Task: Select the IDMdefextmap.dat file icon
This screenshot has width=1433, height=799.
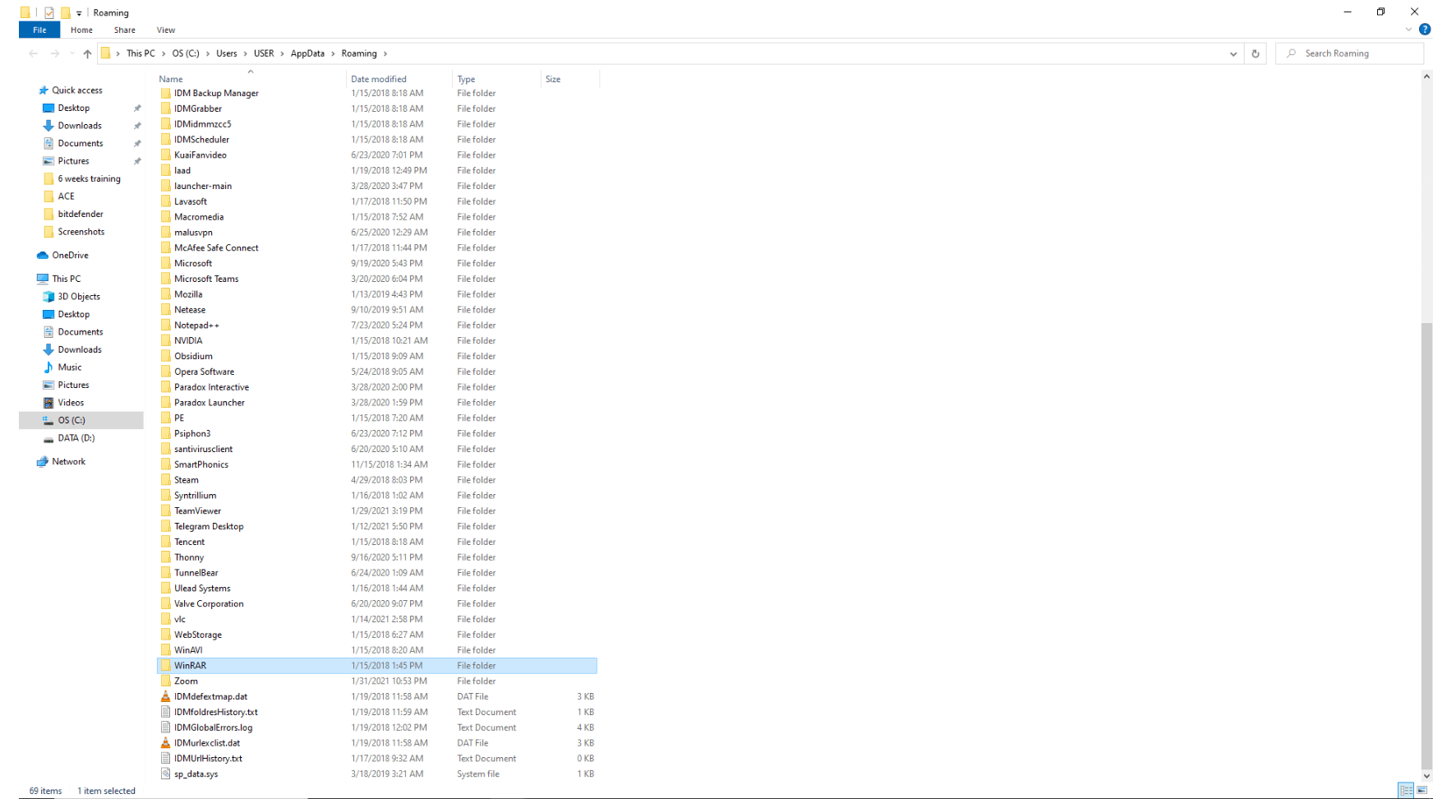Action: pos(165,696)
